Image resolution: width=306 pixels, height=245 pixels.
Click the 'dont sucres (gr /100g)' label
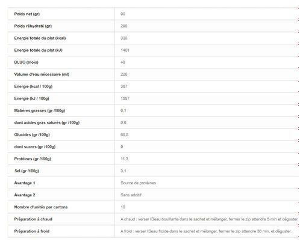[x=35, y=147]
